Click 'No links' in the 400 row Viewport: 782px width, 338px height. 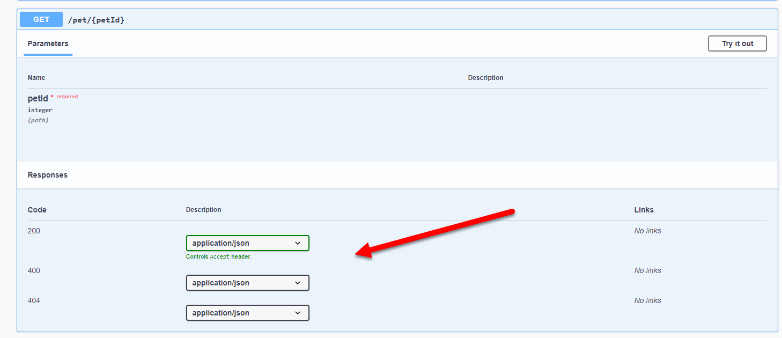pyautogui.click(x=647, y=270)
